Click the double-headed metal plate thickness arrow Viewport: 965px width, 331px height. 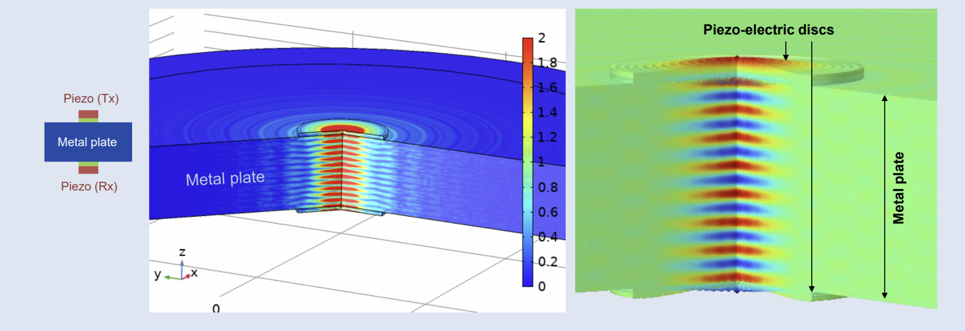pyautogui.click(x=884, y=196)
